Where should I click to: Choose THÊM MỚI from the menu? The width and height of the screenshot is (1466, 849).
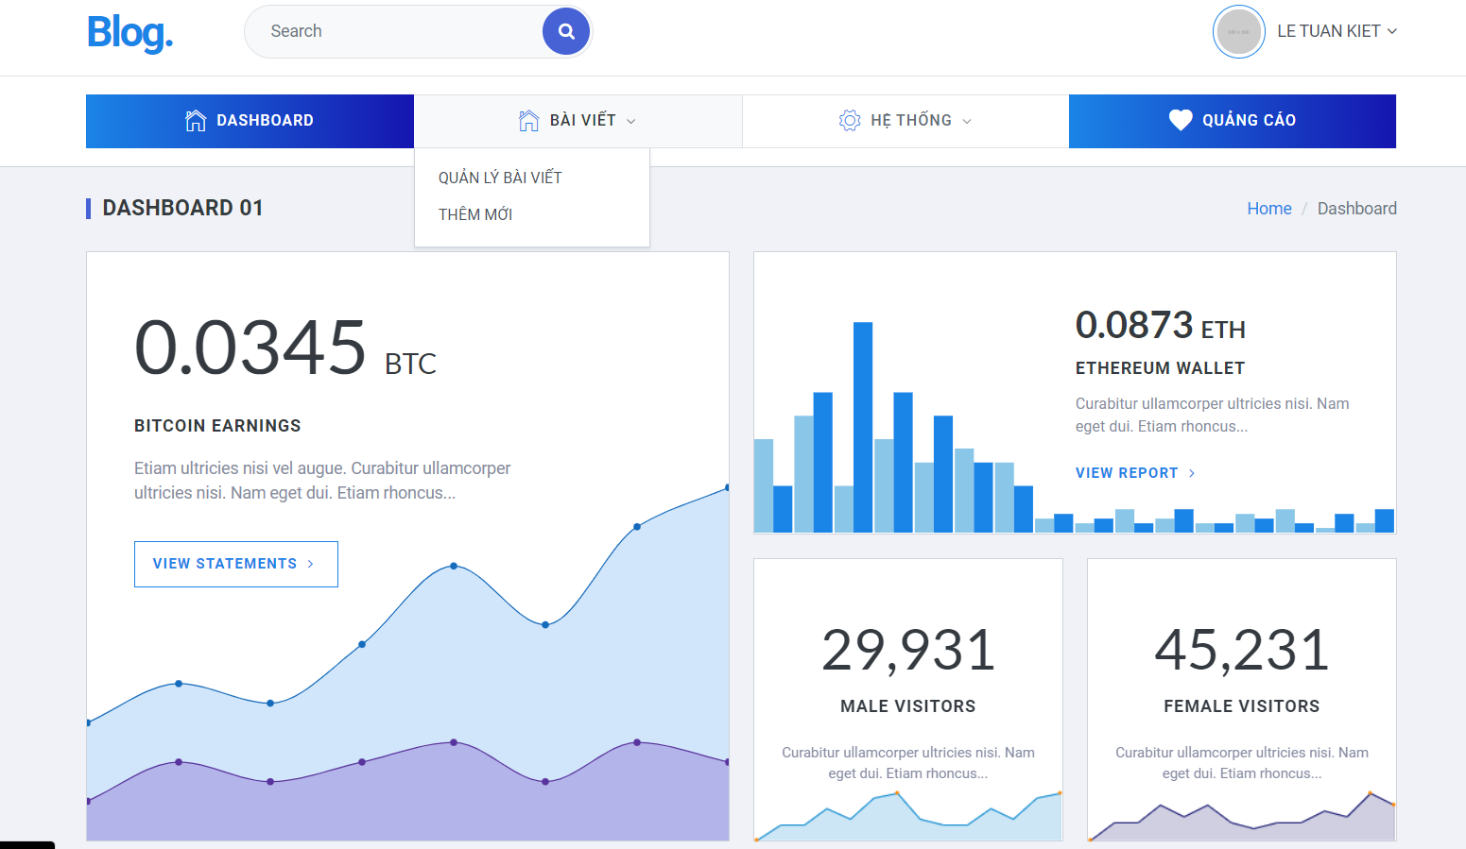pyautogui.click(x=475, y=214)
